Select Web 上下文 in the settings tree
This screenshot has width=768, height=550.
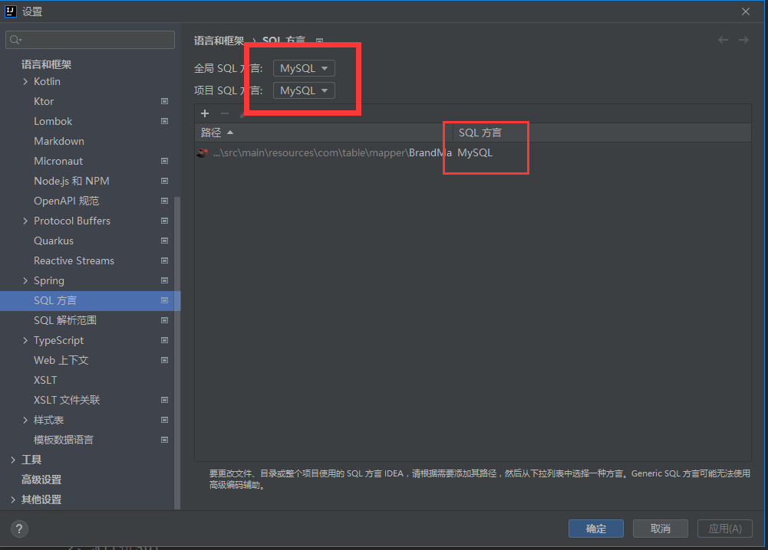tap(61, 360)
